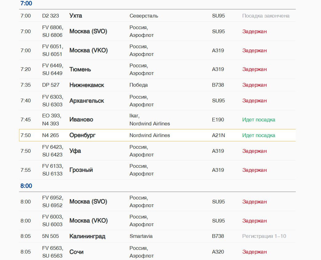Open the Калининград flight row
The height and width of the screenshot is (260, 321).
click(87, 236)
